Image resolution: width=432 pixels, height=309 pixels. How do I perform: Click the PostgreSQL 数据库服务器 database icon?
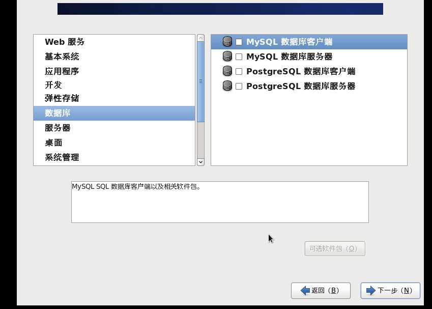click(227, 86)
